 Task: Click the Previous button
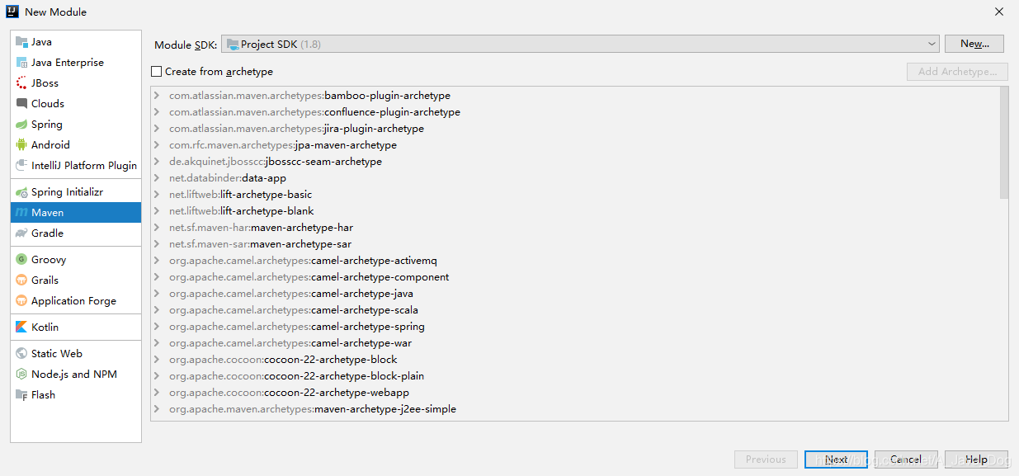pyautogui.click(x=766, y=460)
